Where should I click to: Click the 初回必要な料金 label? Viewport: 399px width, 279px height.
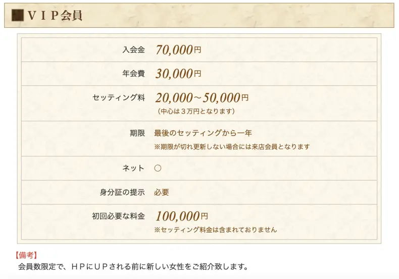click(x=119, y=216)
